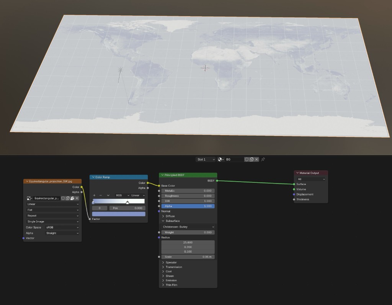Browse materials via the sphere icon in header
This screenshot has width=392, height=305.
coord(220,159)
